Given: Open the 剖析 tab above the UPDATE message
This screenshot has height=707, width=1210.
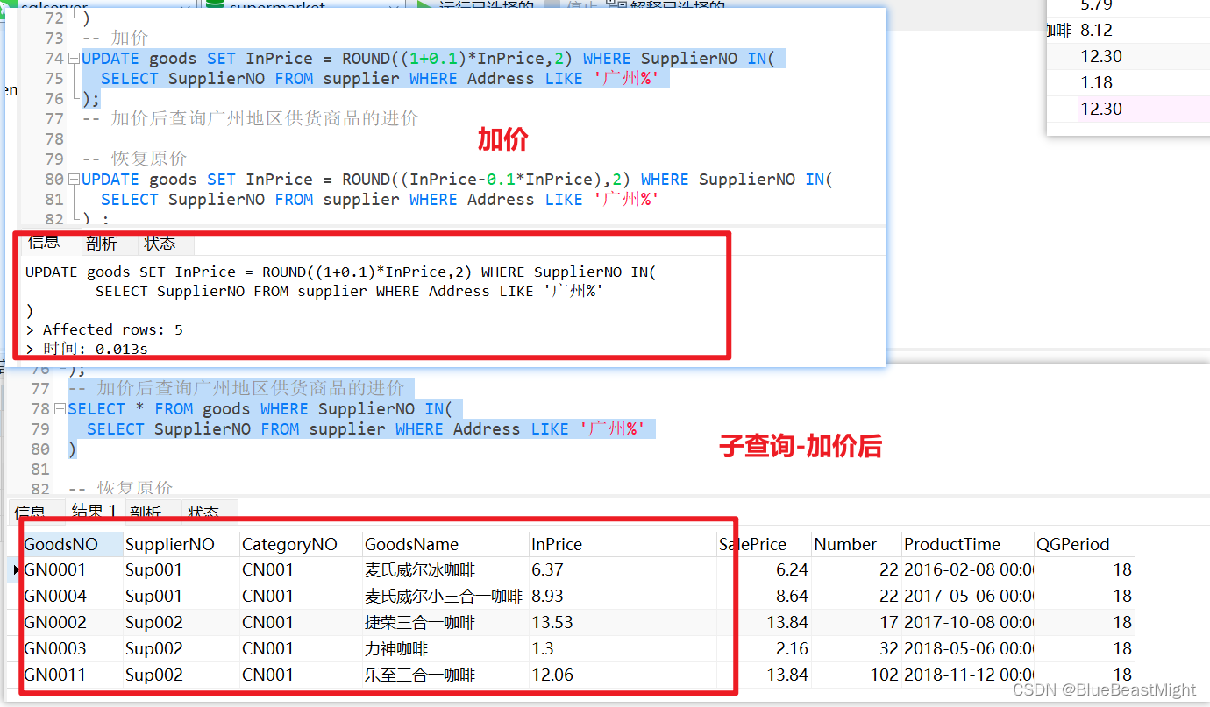Looking at the screenshot, I should click(x=102, y=244).
